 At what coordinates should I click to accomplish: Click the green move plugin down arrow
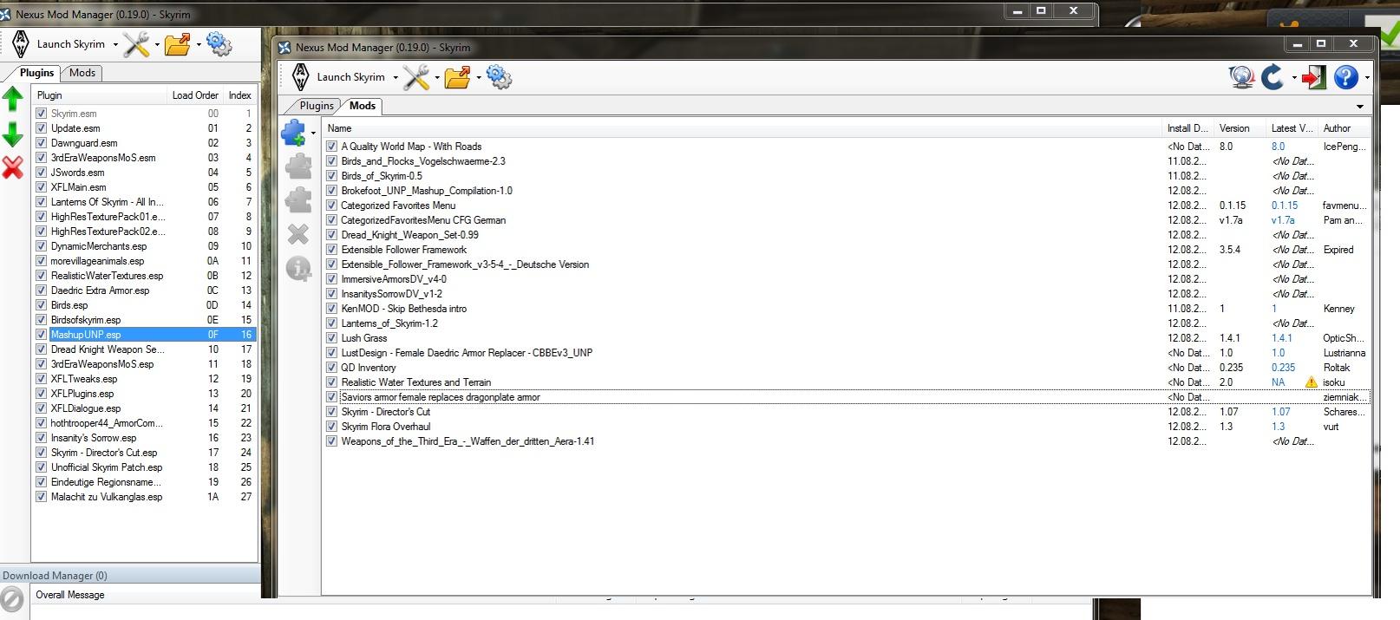(12, 134)
